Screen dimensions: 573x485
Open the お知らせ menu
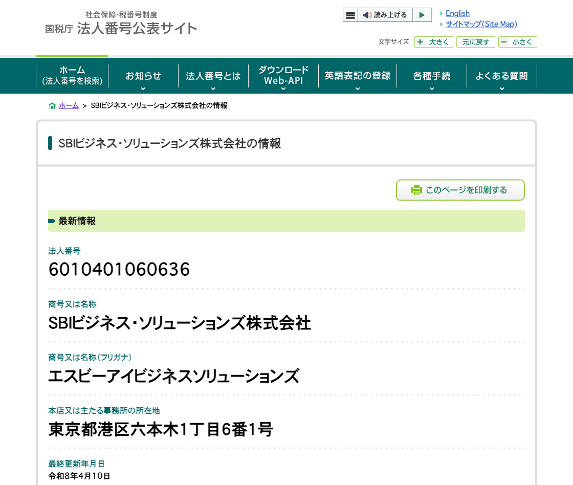click(x=143, y=76)
